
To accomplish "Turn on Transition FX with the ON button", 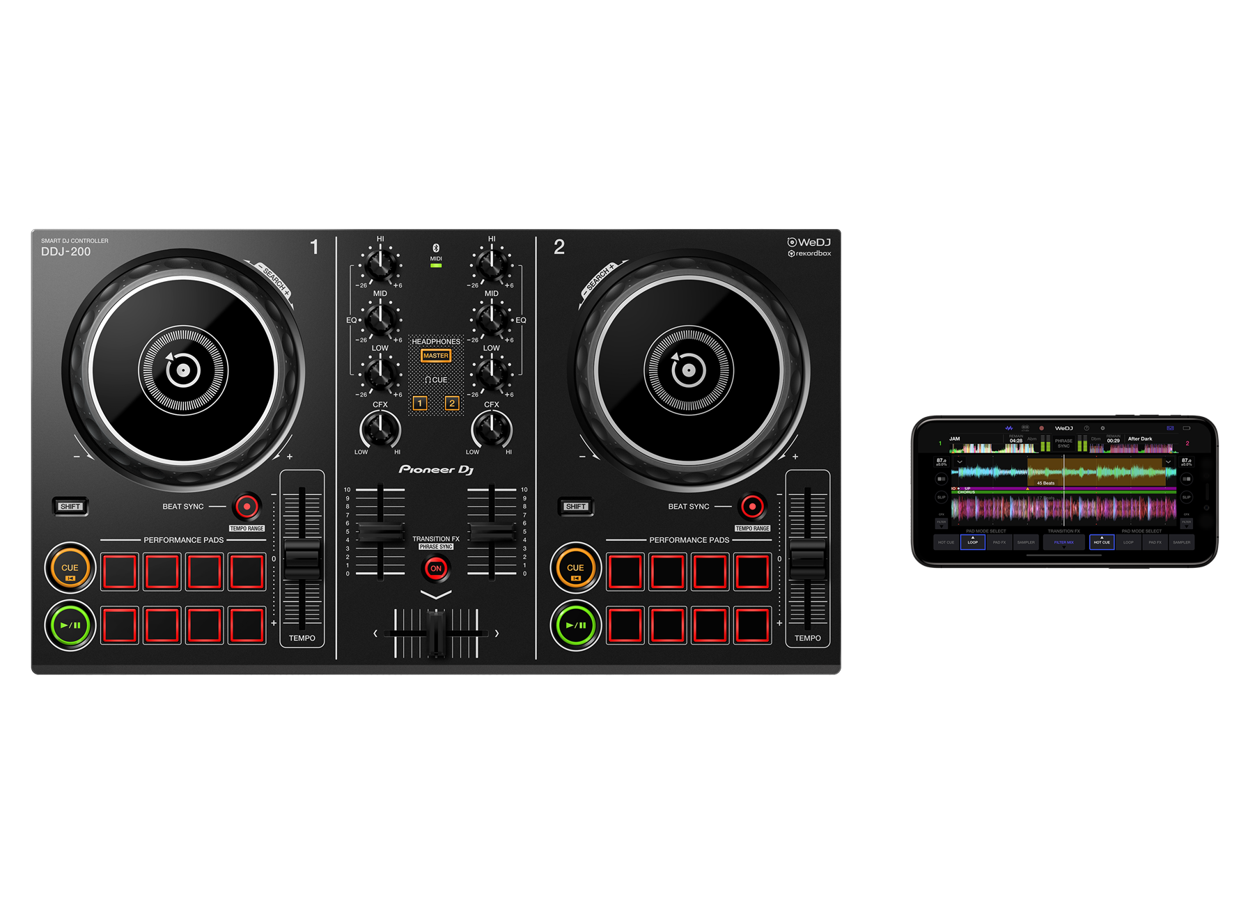I will 437,569.
